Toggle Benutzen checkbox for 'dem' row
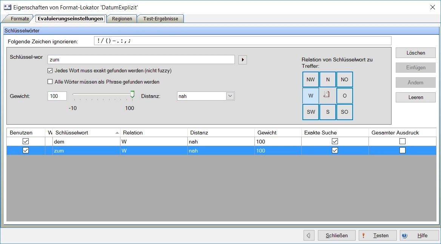This screenshot has height=244, width=441. pyautogui.click(x=26, y=142)
